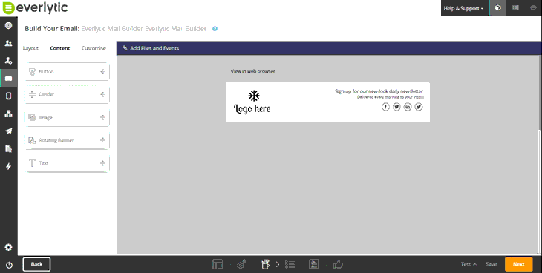The height and width of the screenshot is (273, 542).
Task: Click the blue help question mark icon
Action: 215,29
